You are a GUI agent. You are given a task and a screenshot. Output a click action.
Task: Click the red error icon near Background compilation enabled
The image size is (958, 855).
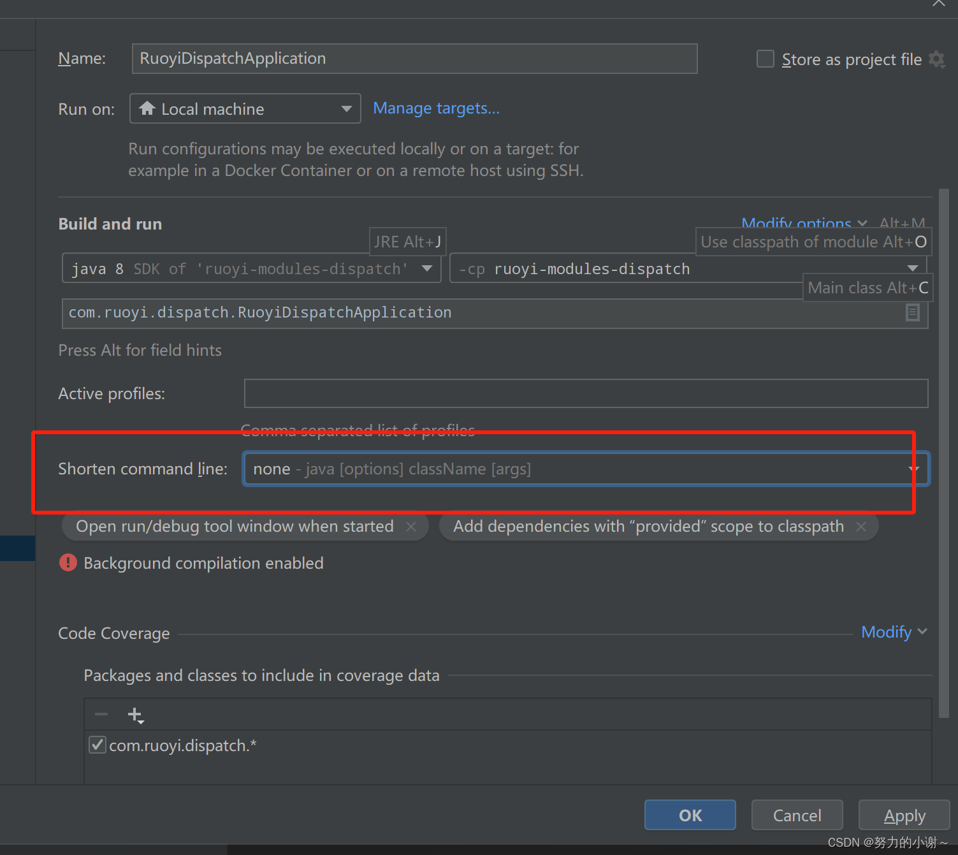point(68,563)
